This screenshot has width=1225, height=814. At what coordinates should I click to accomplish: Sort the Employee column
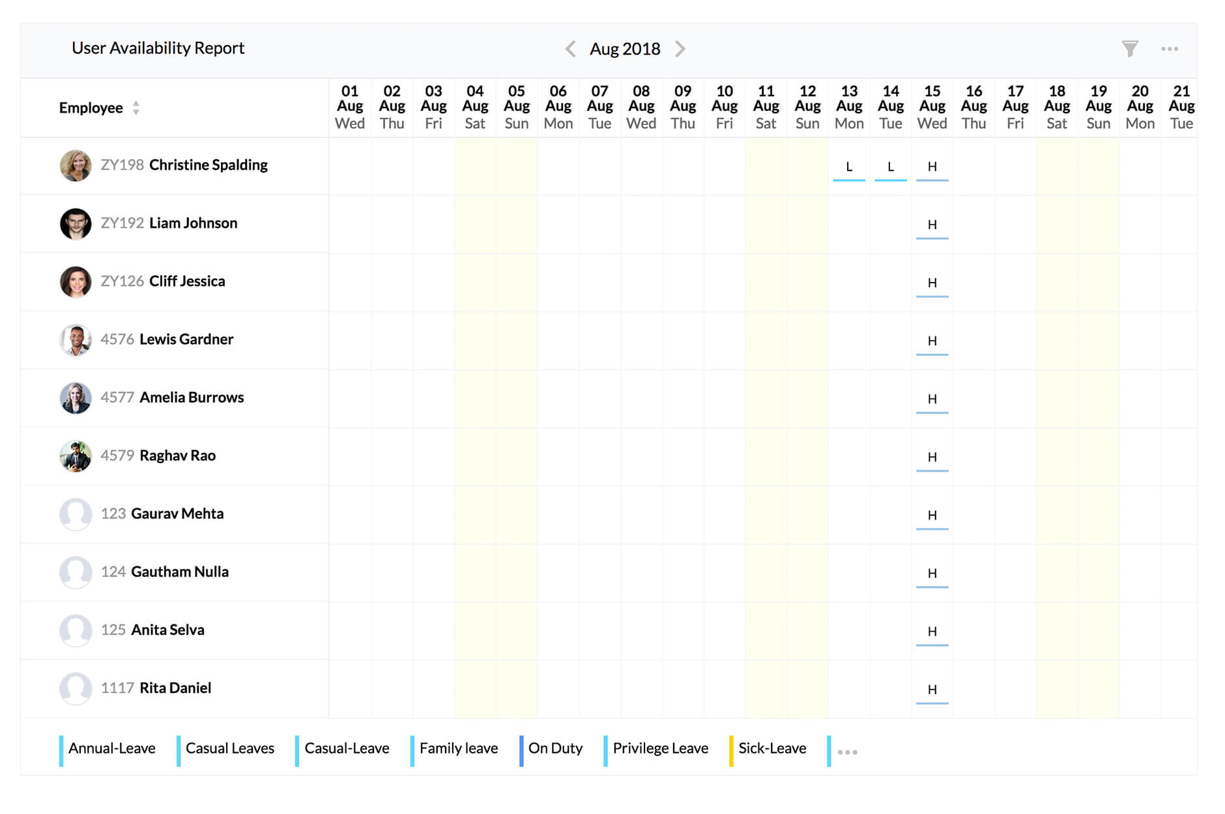pyautogui.click(x=136, y=107)
